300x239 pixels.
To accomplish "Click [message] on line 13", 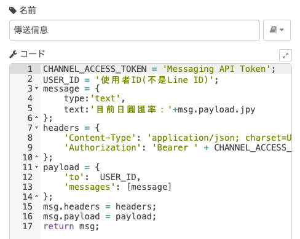I will click(x=149, y=187).
